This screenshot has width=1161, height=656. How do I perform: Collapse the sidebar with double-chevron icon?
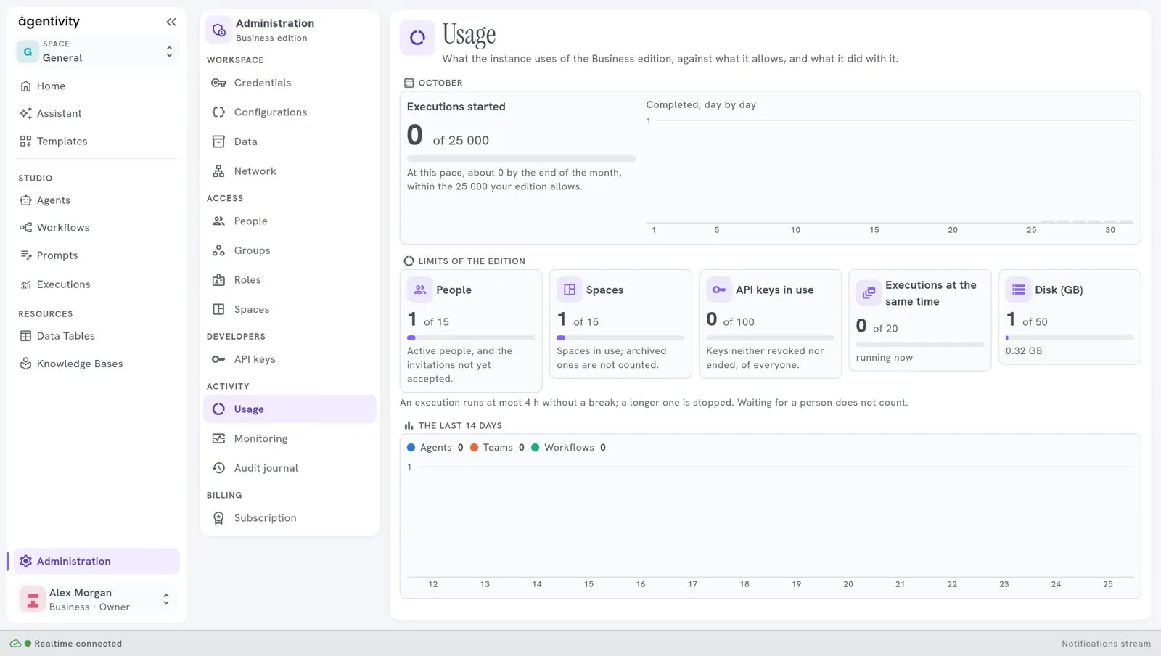coord(171,22)
